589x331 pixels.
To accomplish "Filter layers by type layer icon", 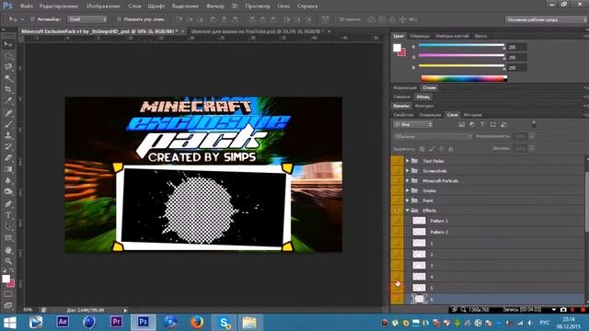I will tap(482, 124).
